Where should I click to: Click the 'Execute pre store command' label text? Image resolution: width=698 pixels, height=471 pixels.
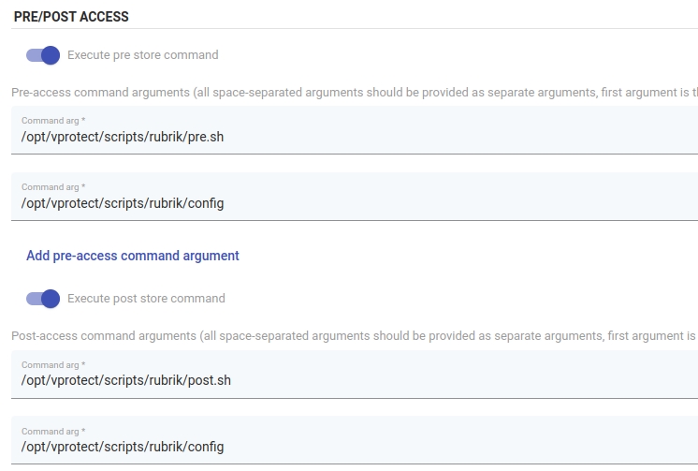pos(142,55)
